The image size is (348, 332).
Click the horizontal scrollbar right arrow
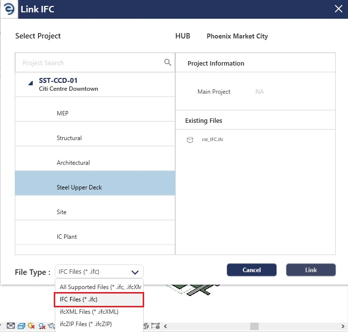(x=343, y=326)
